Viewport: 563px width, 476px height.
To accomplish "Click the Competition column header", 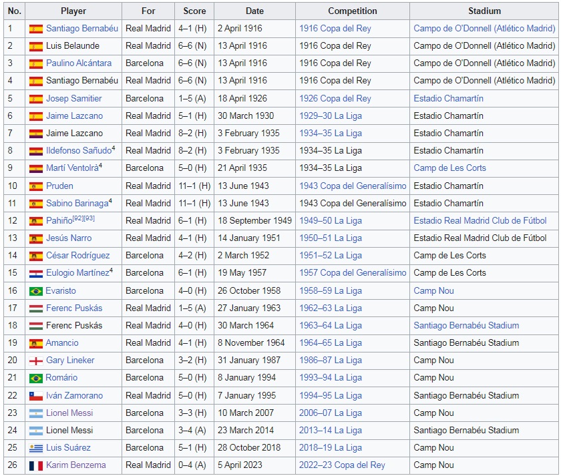I will [352, 11].
